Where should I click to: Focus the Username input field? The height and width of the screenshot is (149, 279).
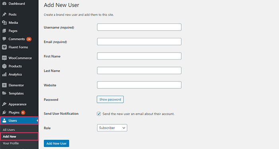pos(139,27)
